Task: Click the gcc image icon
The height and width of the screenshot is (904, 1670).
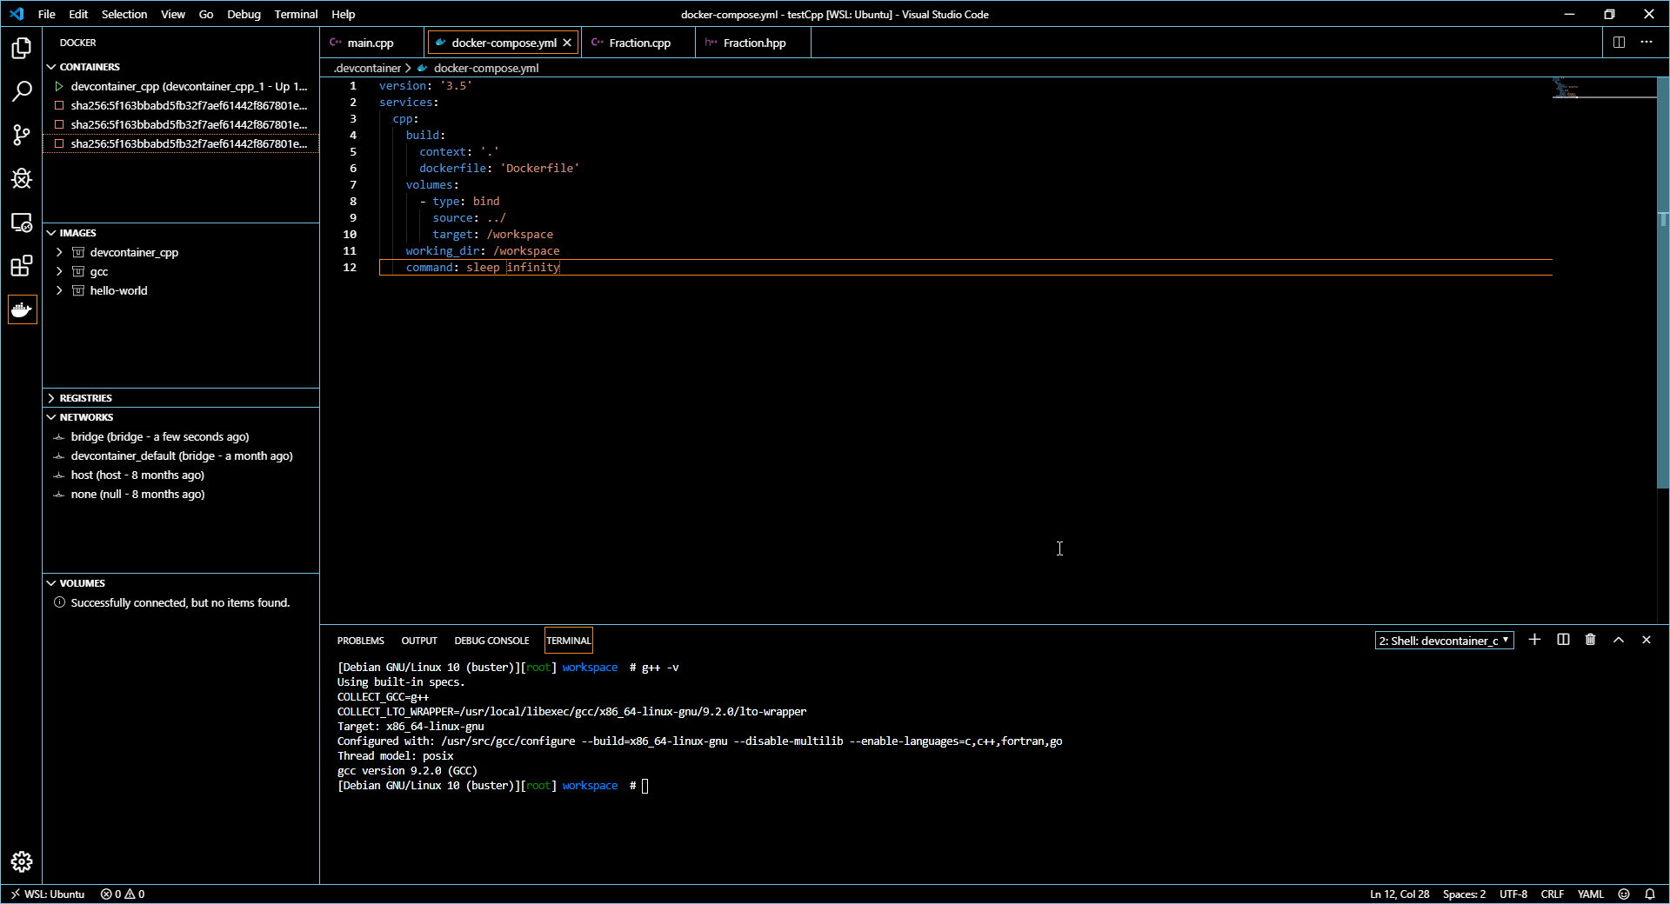Action: [x=78, y=271]
